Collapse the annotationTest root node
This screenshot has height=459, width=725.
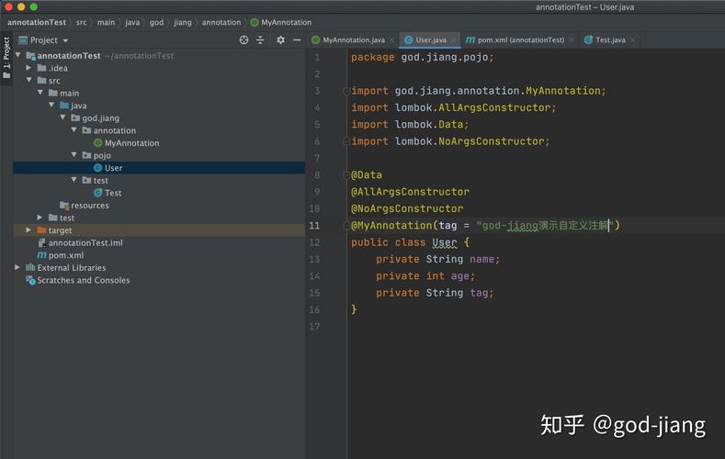(18, 55)
